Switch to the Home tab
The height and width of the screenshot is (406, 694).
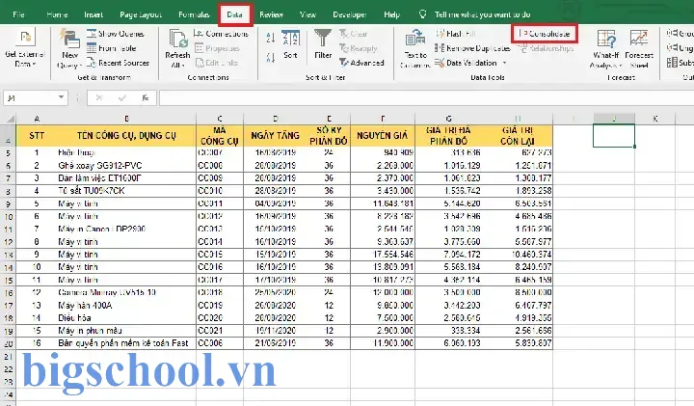[x=57, y=14]
